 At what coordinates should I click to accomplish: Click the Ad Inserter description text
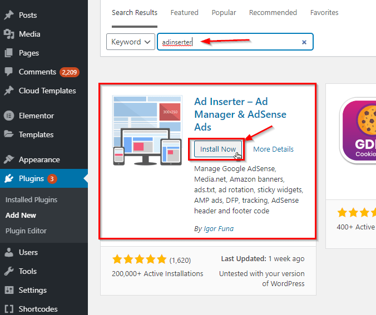(249, 189)
